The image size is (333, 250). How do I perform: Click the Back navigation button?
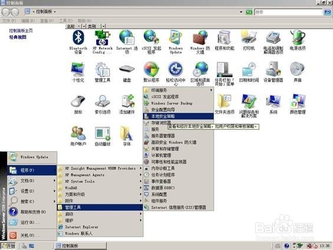tap(5, 12)
